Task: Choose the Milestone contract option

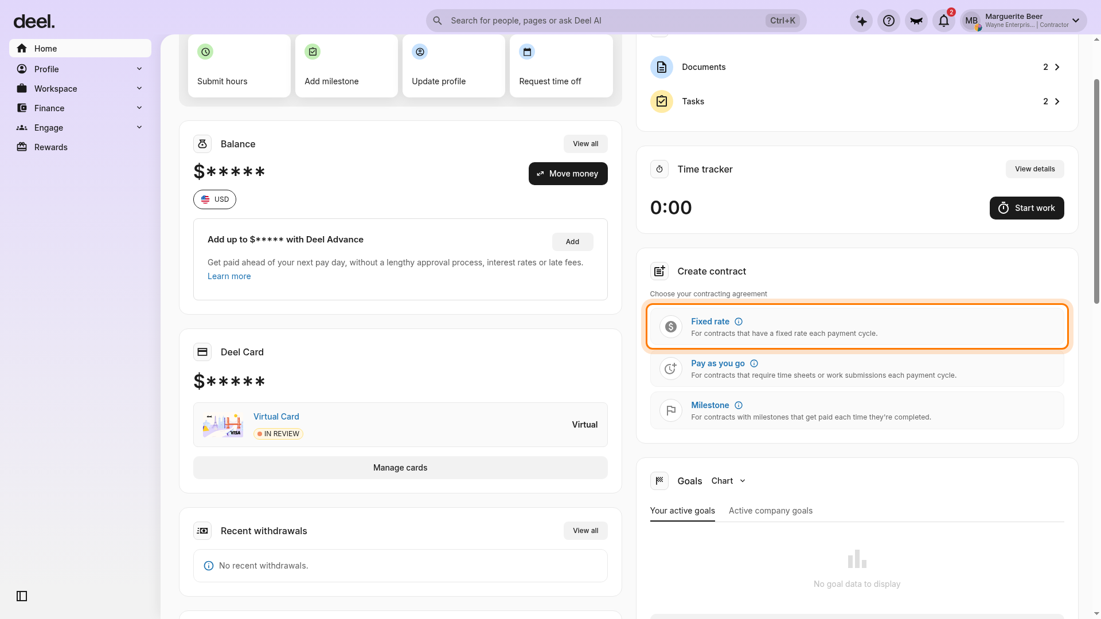Action: coord(857,410)
